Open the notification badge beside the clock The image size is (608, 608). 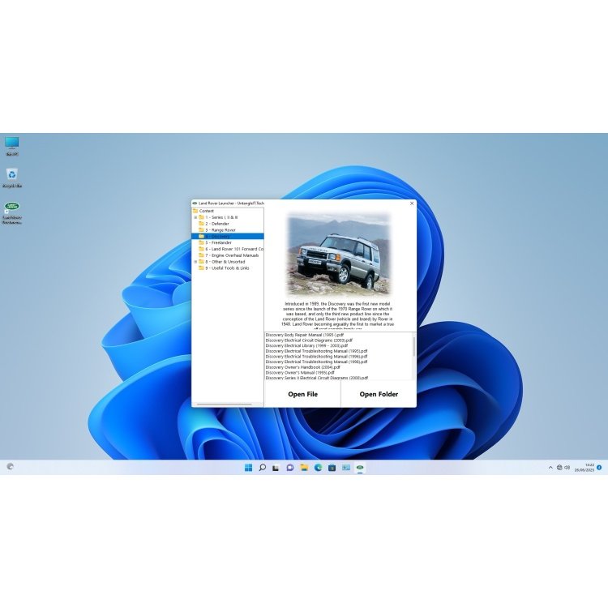(x=599, y=467)
